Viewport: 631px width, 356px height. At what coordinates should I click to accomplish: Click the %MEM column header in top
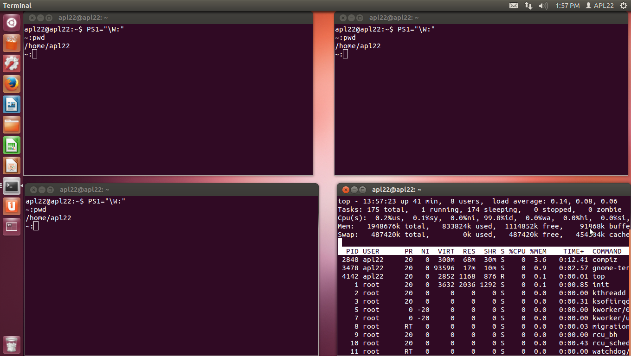click(x=538, y=251)
